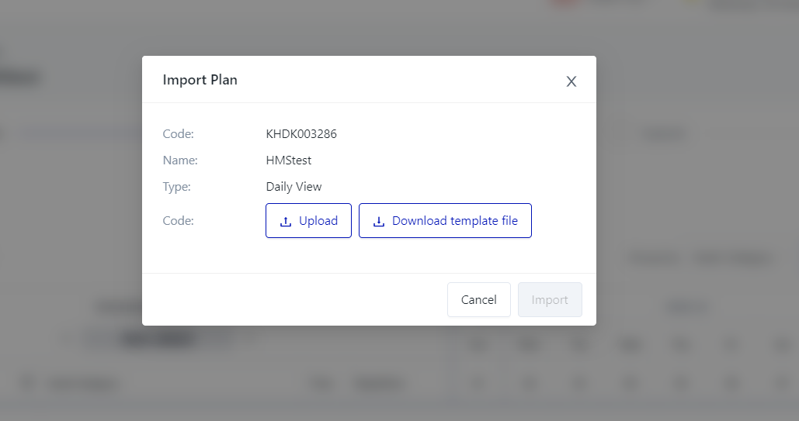This screenshot has height=421, width=799.
Task: Click the upload arrow icon
Action: tap(285, 221)
